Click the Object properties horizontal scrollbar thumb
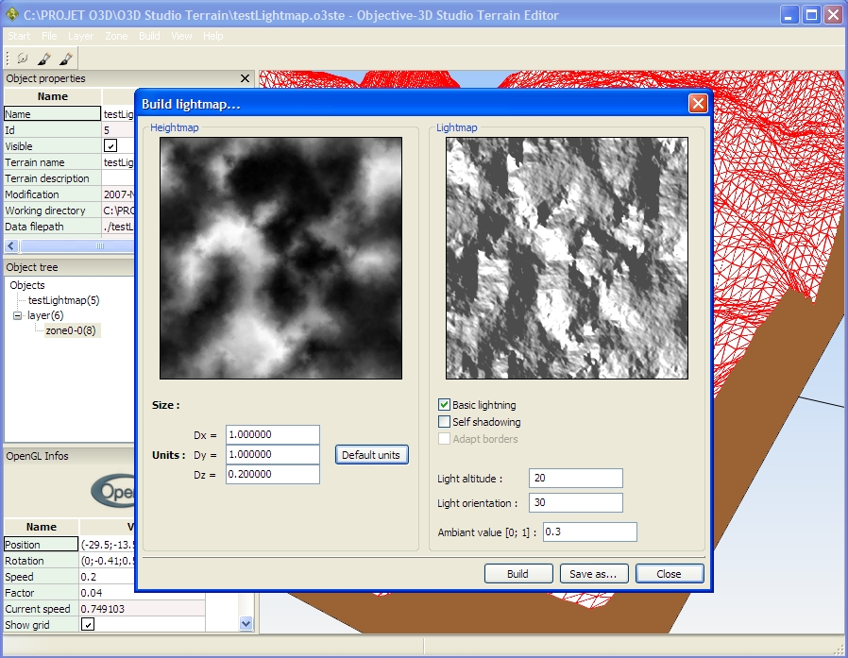 point(77,246)
